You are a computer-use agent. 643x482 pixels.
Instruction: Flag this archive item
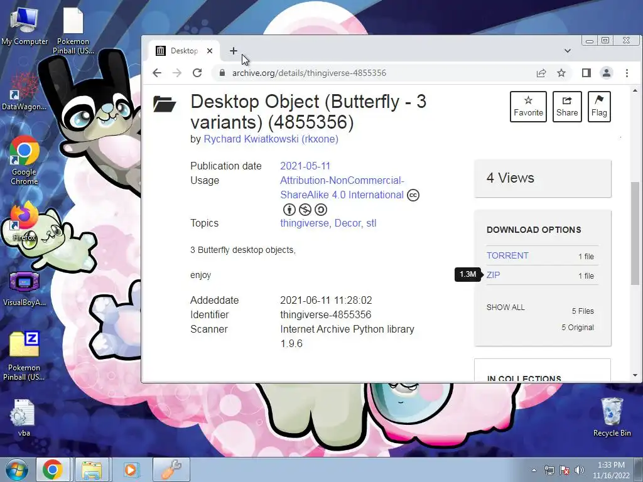click(x=599, y=107)
